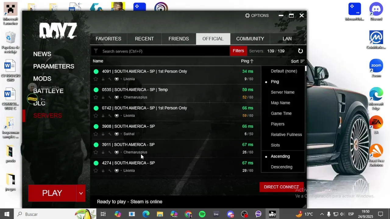Open the MODS section
Viewport: 390px width, 219px height.
click(42, 79)
